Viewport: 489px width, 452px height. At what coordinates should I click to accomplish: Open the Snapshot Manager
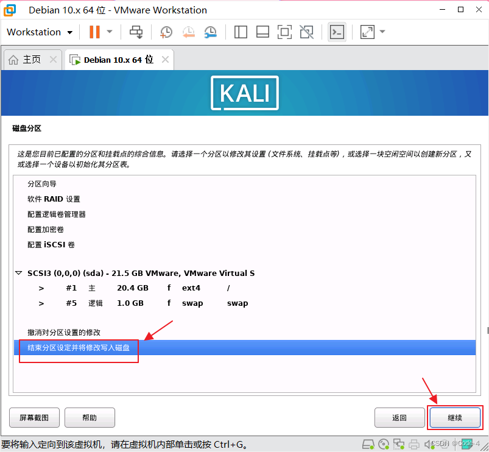pos(211,32)
